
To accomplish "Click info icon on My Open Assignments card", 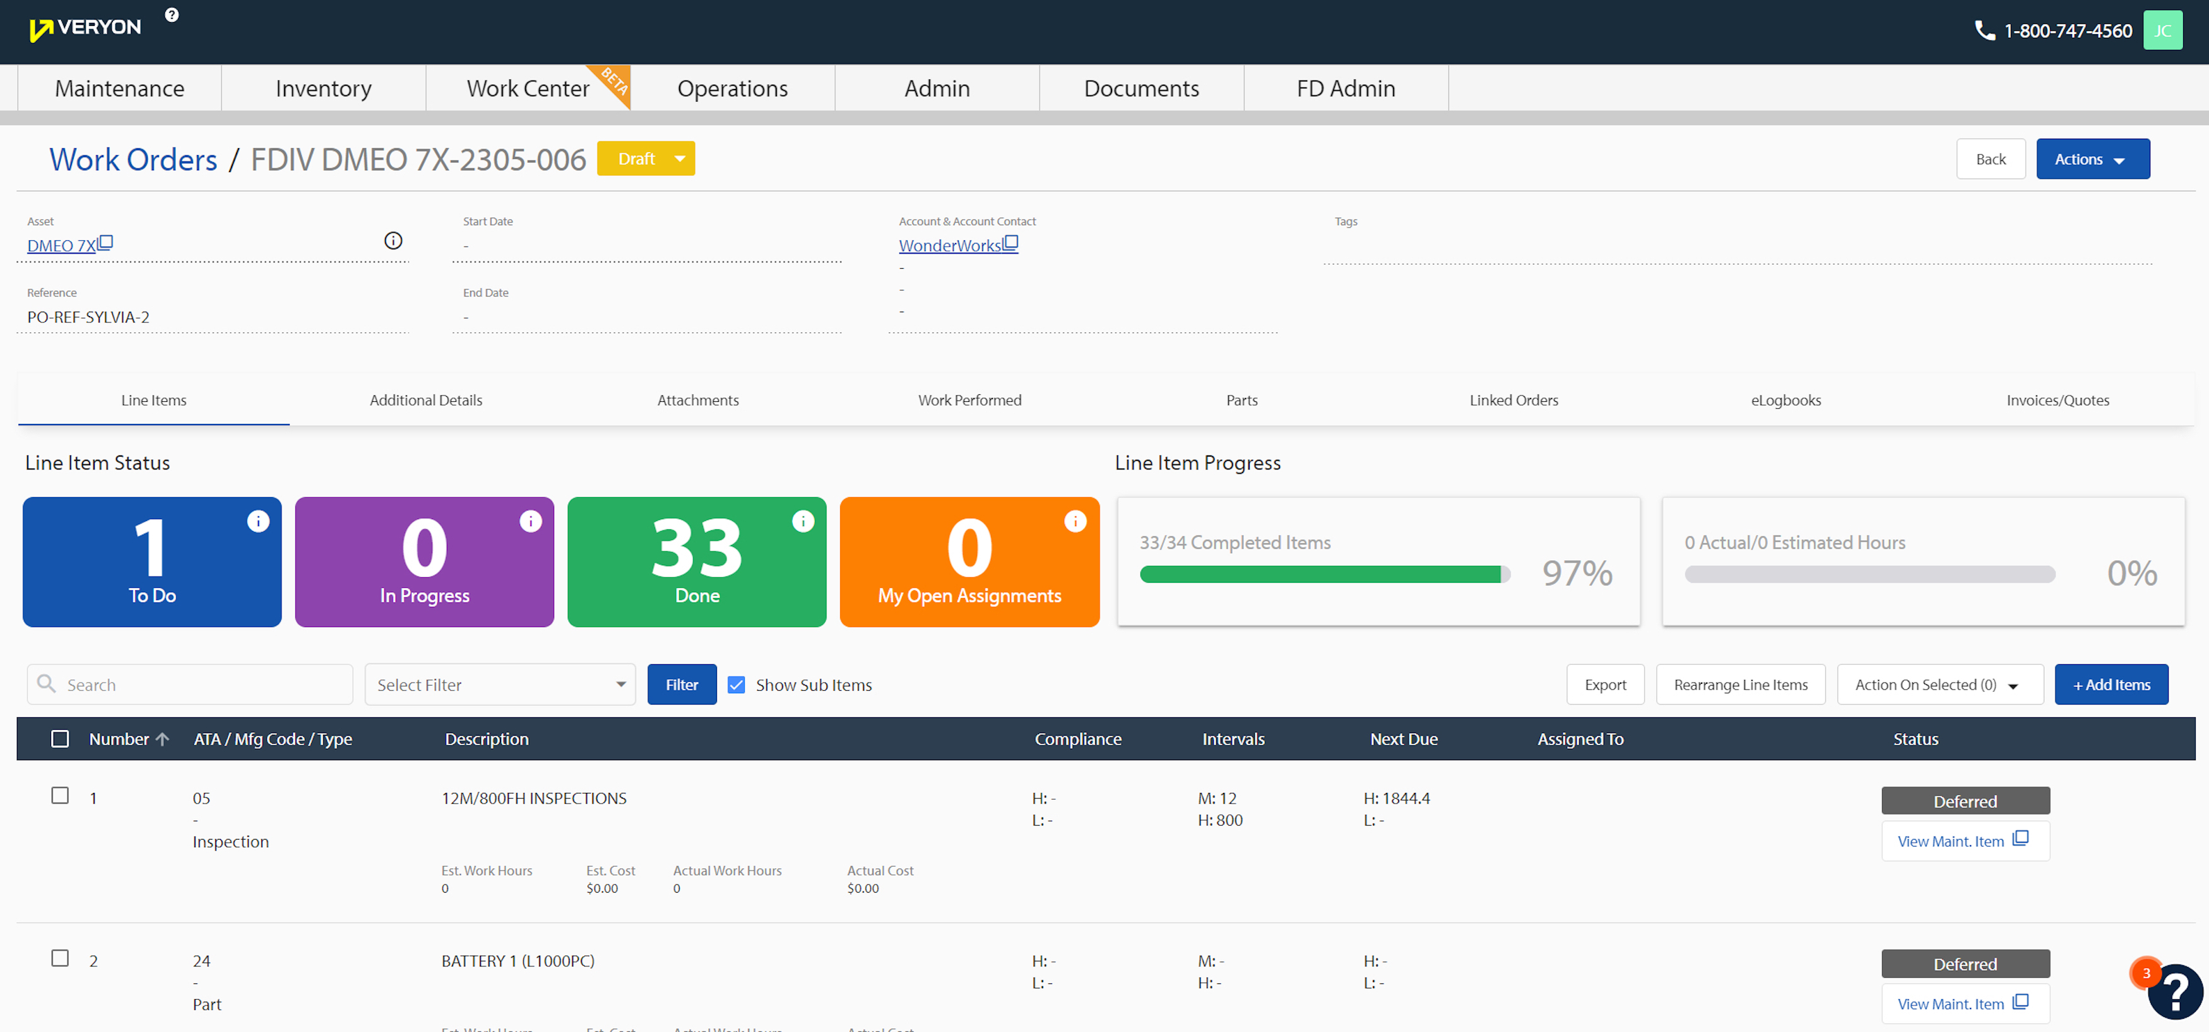I will [x=1075, y=521].
